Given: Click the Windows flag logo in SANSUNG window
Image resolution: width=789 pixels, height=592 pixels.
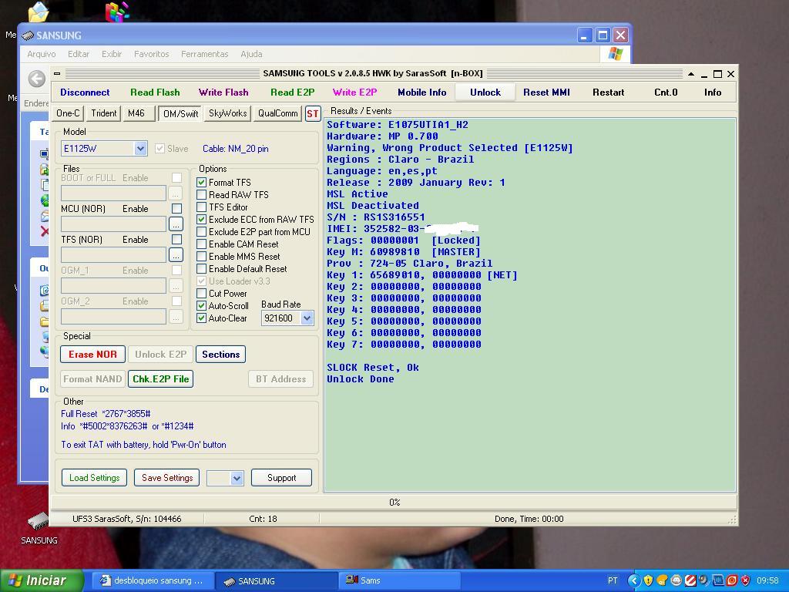Looking at the screenshot, I should click(616, 54).
